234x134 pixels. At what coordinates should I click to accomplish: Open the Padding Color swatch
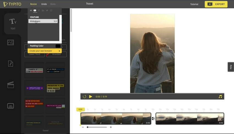[58, 46]
